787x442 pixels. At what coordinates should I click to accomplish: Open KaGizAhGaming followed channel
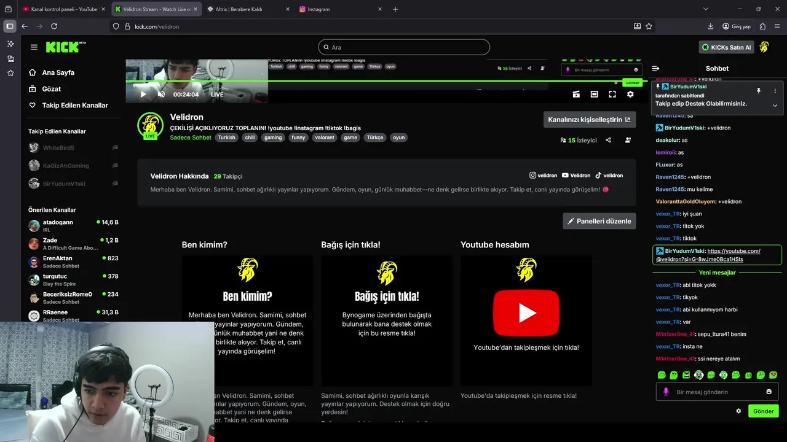73,166
